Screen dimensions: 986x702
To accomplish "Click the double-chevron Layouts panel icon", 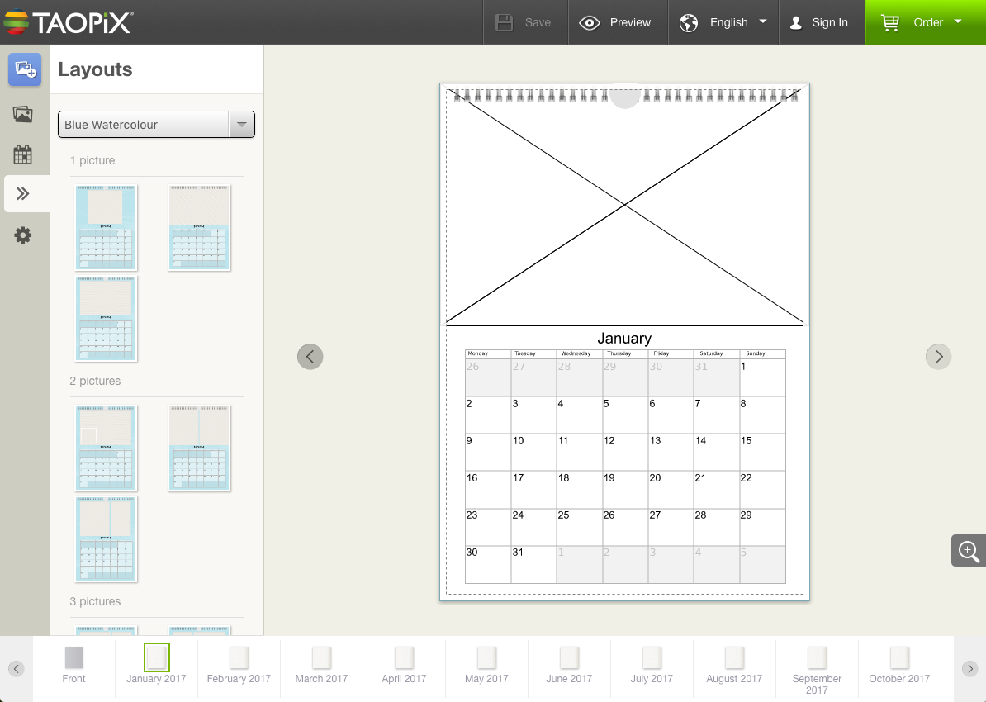I will [x=25, y=193].
